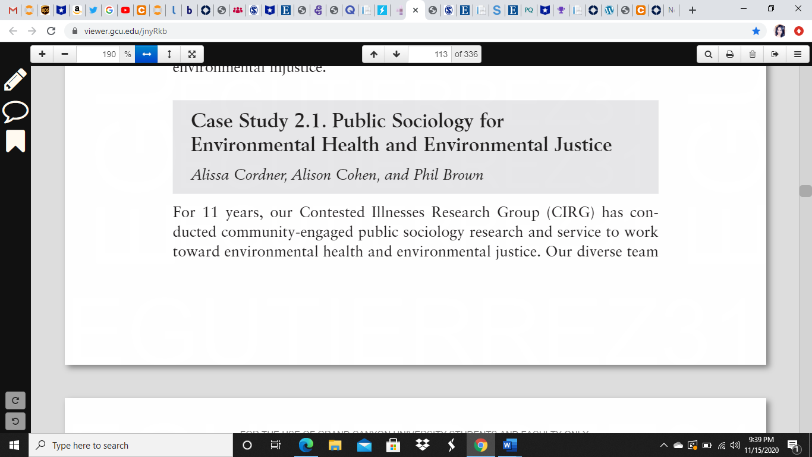Zoom out with the minus button
The width and height of the screenshot is (812, 457).
tap(65, 54)
